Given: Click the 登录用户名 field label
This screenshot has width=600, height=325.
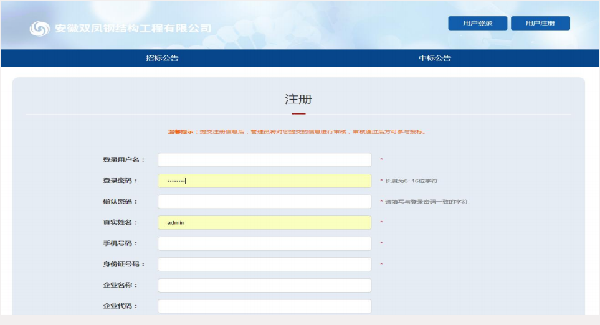Looking at the screenshot, I should pos(123,160).
